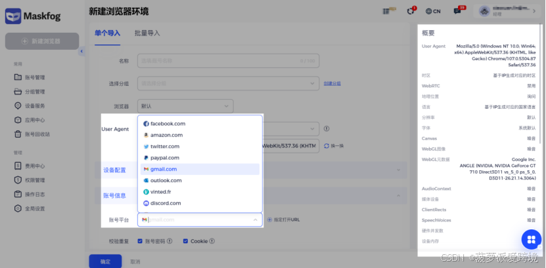This screenshot has height=268, width=546.
Task: Click the 创建分组 link
Action: tap(332, 83)
